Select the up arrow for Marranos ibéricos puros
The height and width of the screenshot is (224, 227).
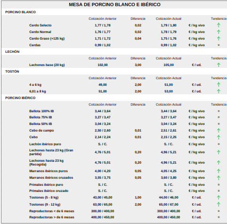click(219, 171)
